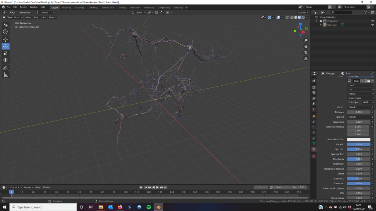Image resolution: width=376 pixels, height=211 pixels.
Task: Select the Move tool in the left toolbar
Action: tap(6, 39)
